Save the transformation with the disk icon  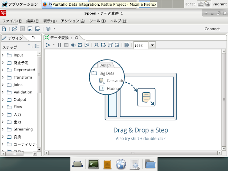[x=30, y=29]
